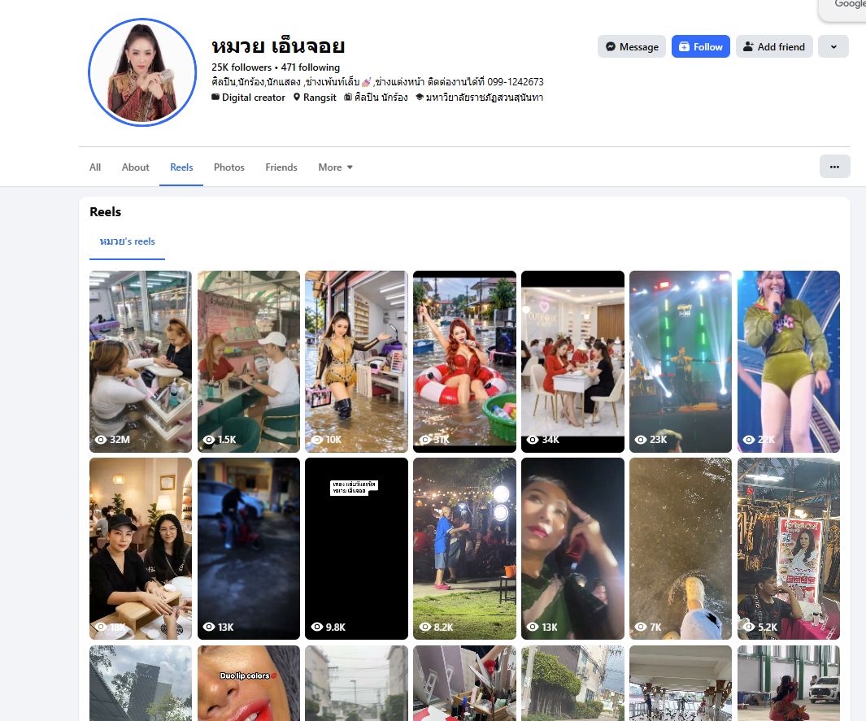Click the Add friend button
This screenshot has width=866, height=721.
774,47
